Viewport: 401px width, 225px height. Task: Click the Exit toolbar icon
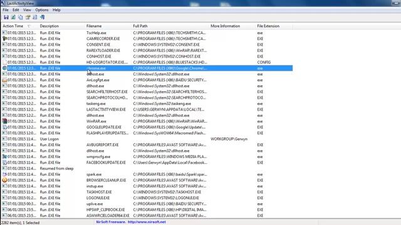point(43,17)
